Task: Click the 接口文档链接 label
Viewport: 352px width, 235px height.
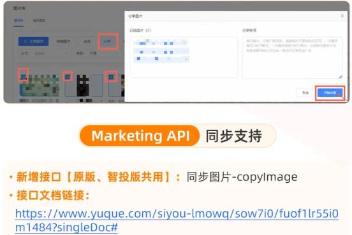Action: [x=53, y=195]
